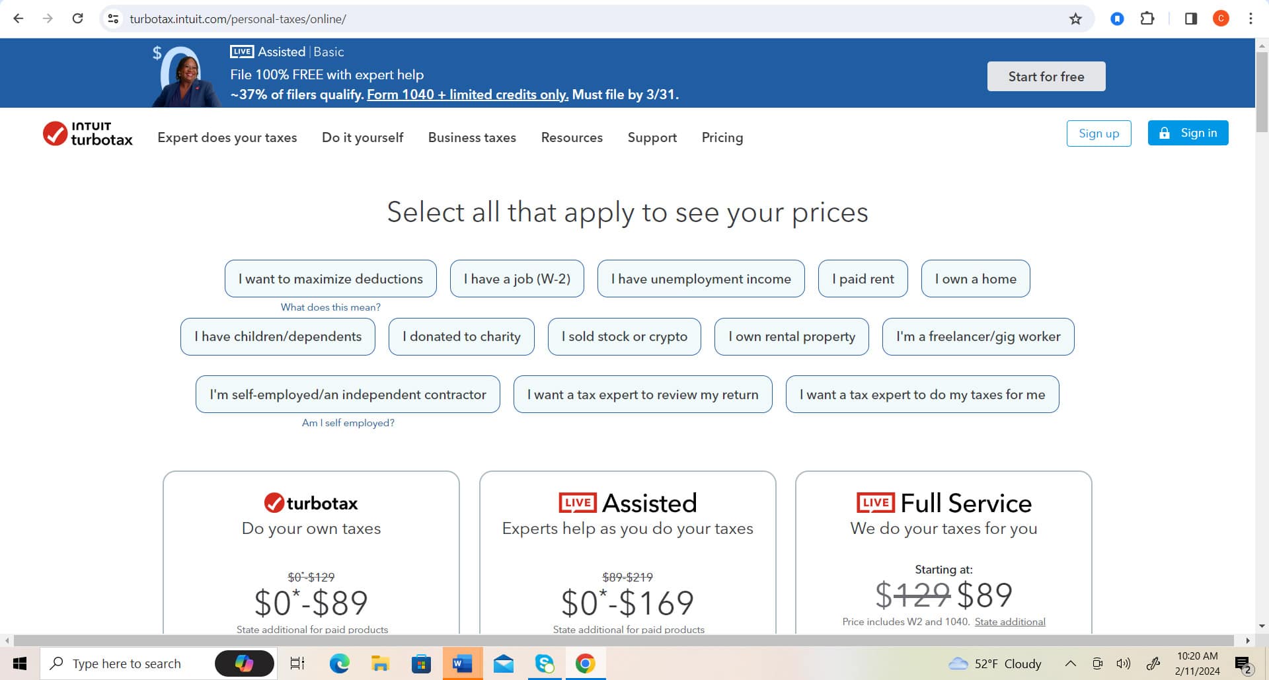Viewport: 1269px width, 680px height.
Task: Open the taskbar clock and date
Action: (1197, 663)
